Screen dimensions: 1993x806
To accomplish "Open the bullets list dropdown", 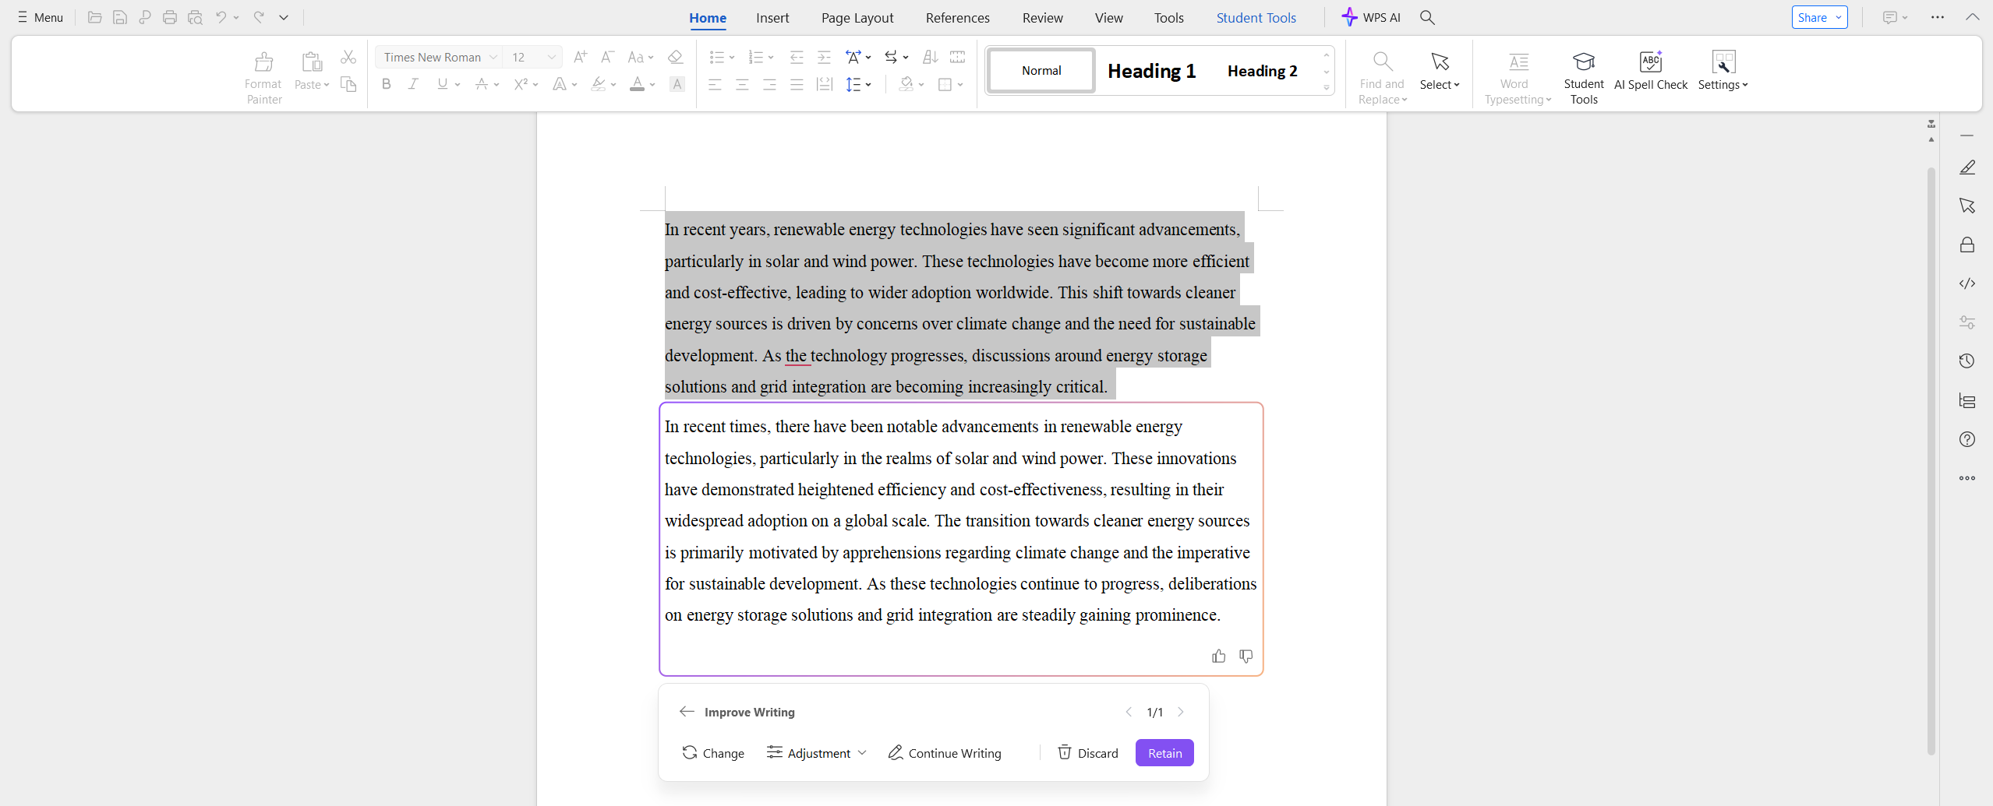I will [732, 57].
